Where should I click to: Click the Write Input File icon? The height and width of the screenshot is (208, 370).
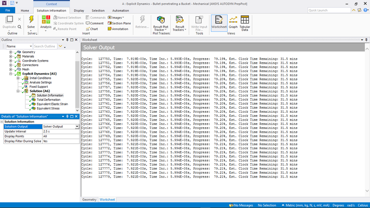(x=199, y=20)
